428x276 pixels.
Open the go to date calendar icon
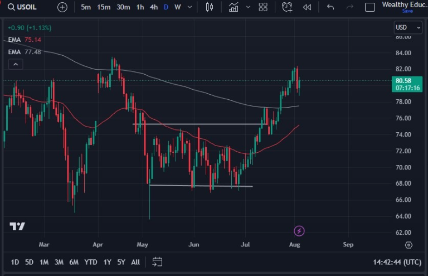coord(157,262)
